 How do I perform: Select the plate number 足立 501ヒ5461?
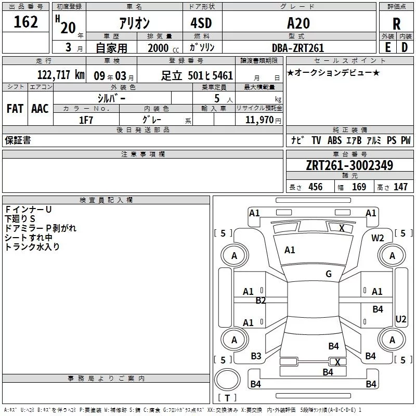click(197, 75)
